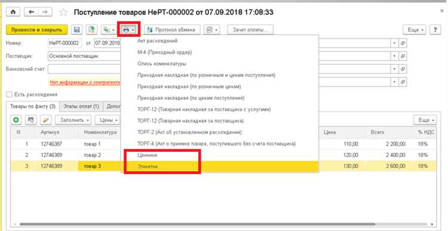The height and width of the screenshot is (231, 448).
Task: Enable the Есть расхождения checkbox
Action: tap(10, 94)
